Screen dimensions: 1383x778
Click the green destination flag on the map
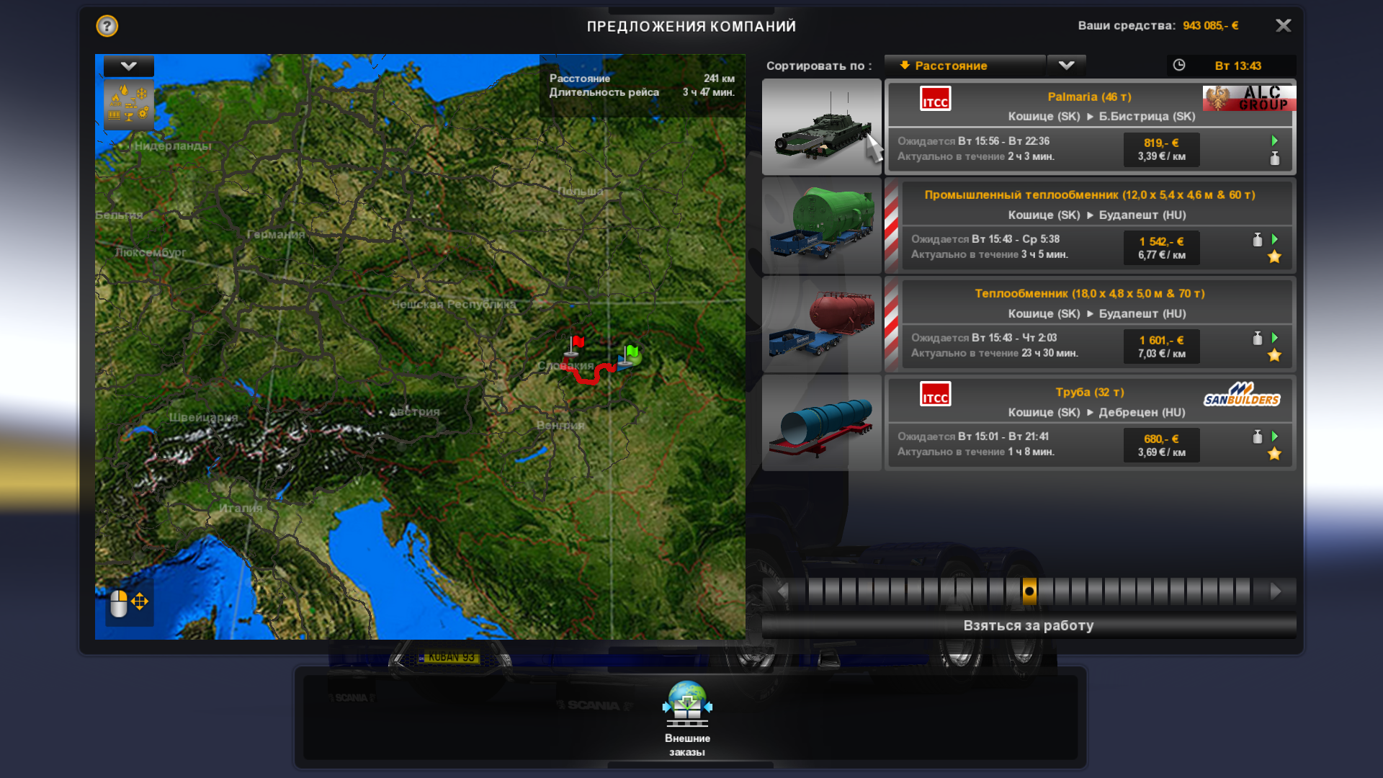tap(631, 353)
